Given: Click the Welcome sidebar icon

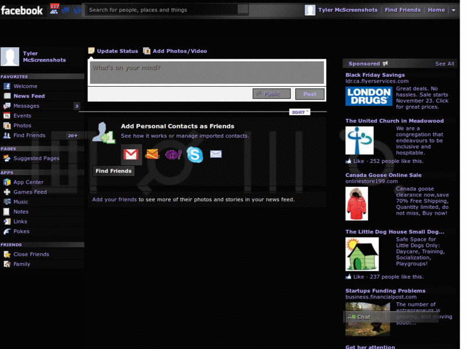Looking at the screenshot, I should [7, 86].
